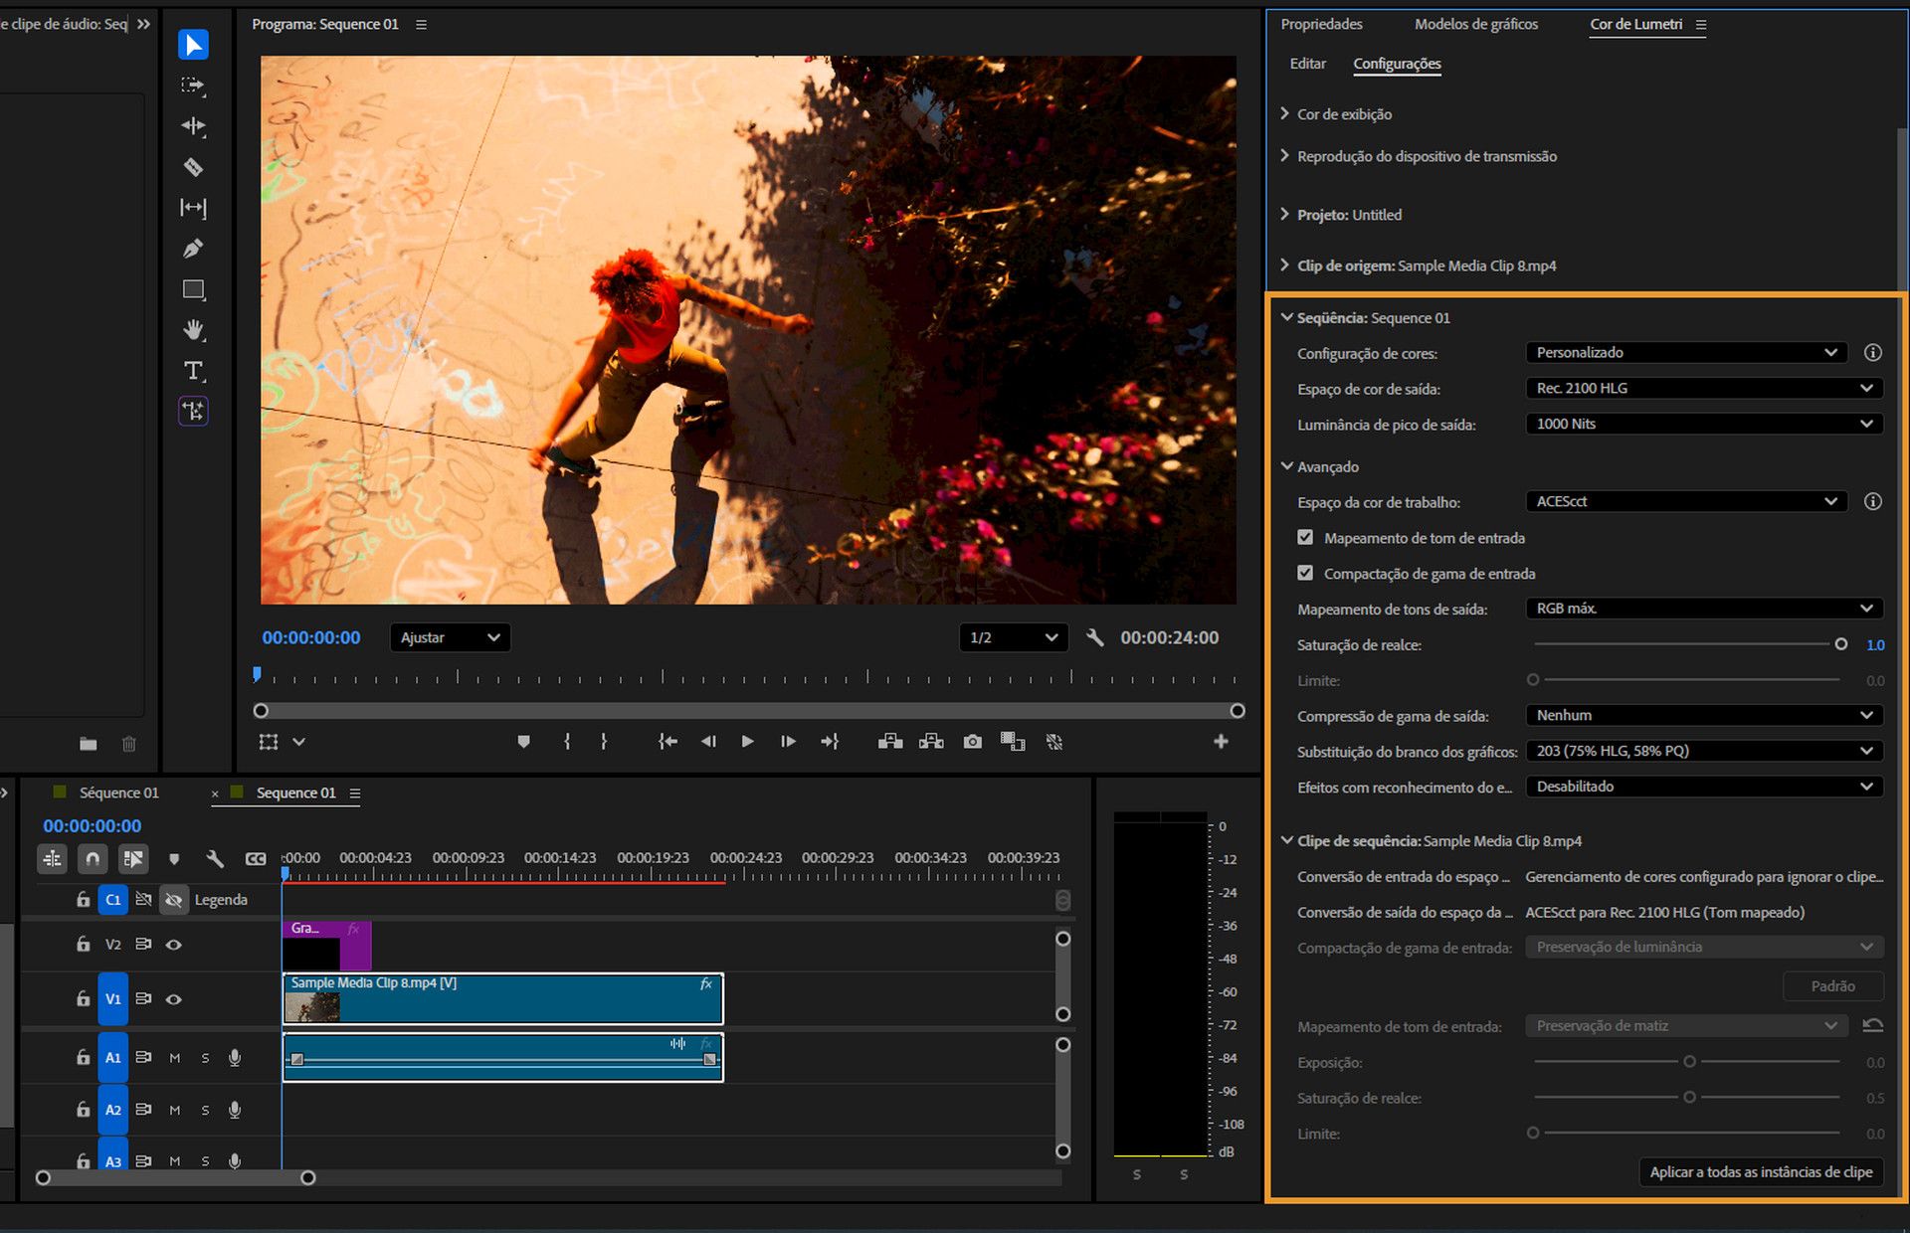Select the Pen tool

pos(194,248)
